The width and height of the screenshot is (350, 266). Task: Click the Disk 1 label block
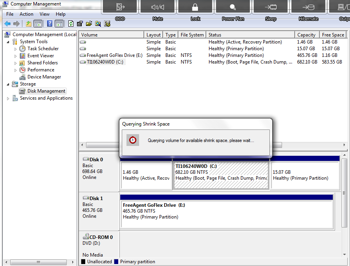99,211
